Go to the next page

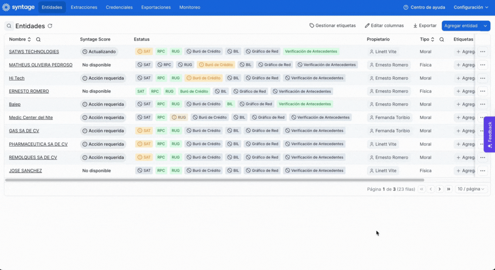pyautogui.click(x=439, y=189)
